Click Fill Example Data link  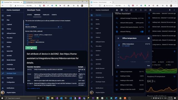click(34, 88)
